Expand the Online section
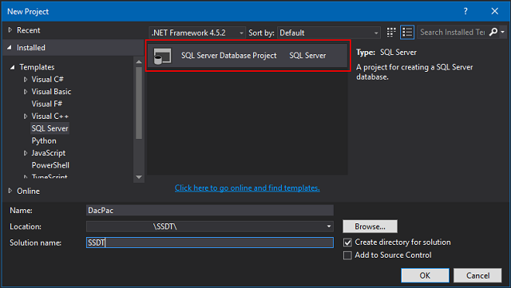 pyautogui.click(x=10, y=191)
